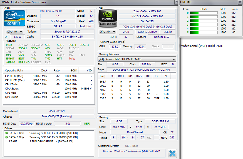Close the System Summary window
The width and height of the screenshot is (243, 159).
pyautogui.click(x=176, y=2)
